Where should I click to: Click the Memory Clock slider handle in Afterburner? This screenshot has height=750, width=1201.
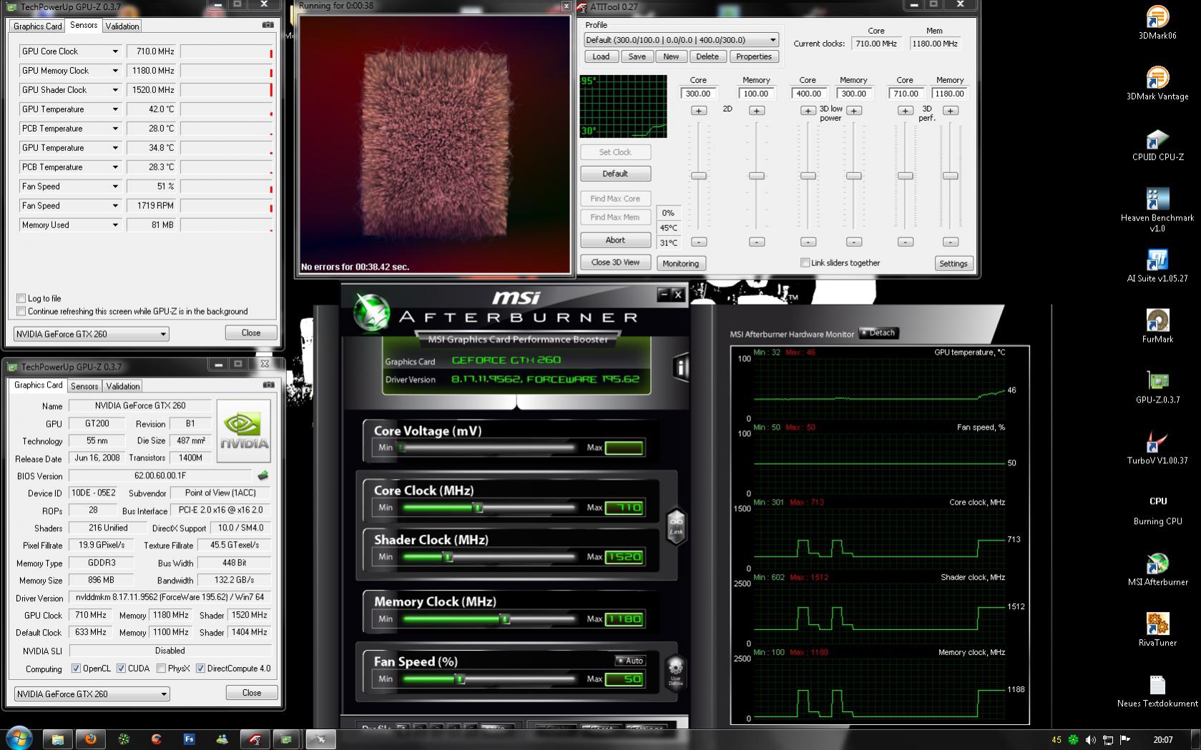point(505,619)
